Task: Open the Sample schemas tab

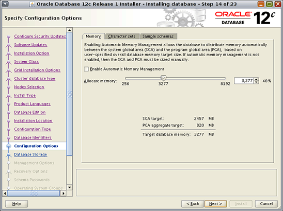Action: [x=158, y=37]
